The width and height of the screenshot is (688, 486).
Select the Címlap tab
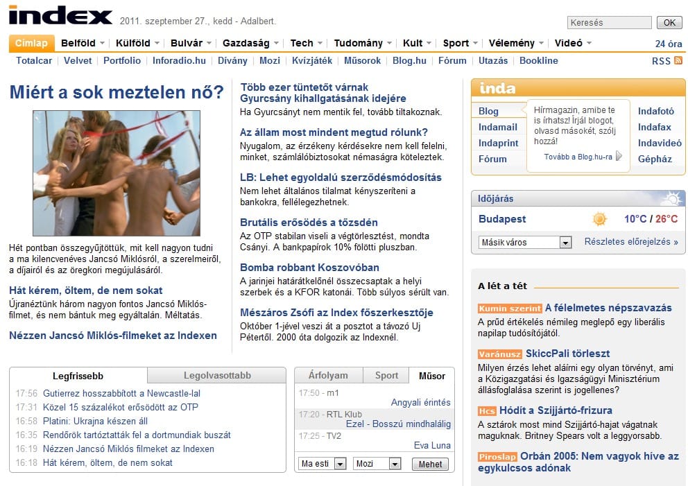click(32, 43)
